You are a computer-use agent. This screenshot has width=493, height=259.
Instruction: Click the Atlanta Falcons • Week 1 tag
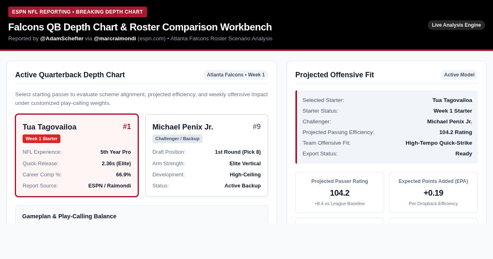click(x=236, y=75)
